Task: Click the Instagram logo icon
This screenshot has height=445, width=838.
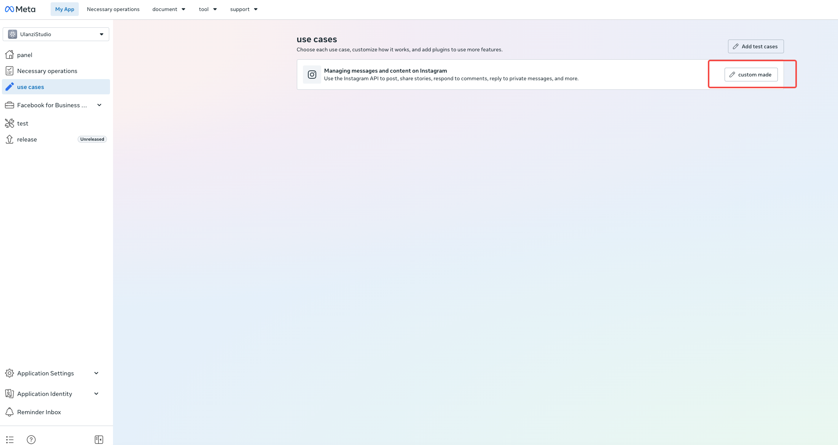Action: 312,75
